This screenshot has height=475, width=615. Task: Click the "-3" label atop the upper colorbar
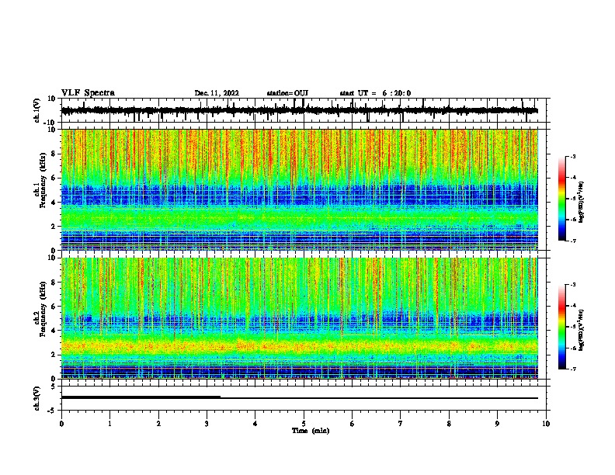(x=573, y=156)
